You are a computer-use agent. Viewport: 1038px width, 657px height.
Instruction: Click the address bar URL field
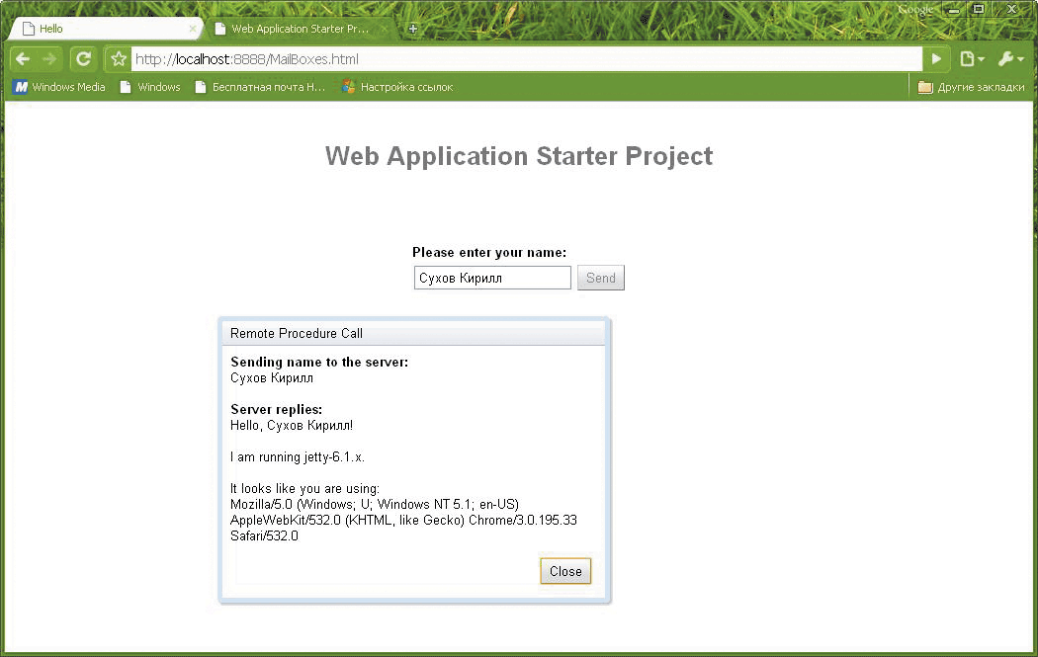coord(526,59)
